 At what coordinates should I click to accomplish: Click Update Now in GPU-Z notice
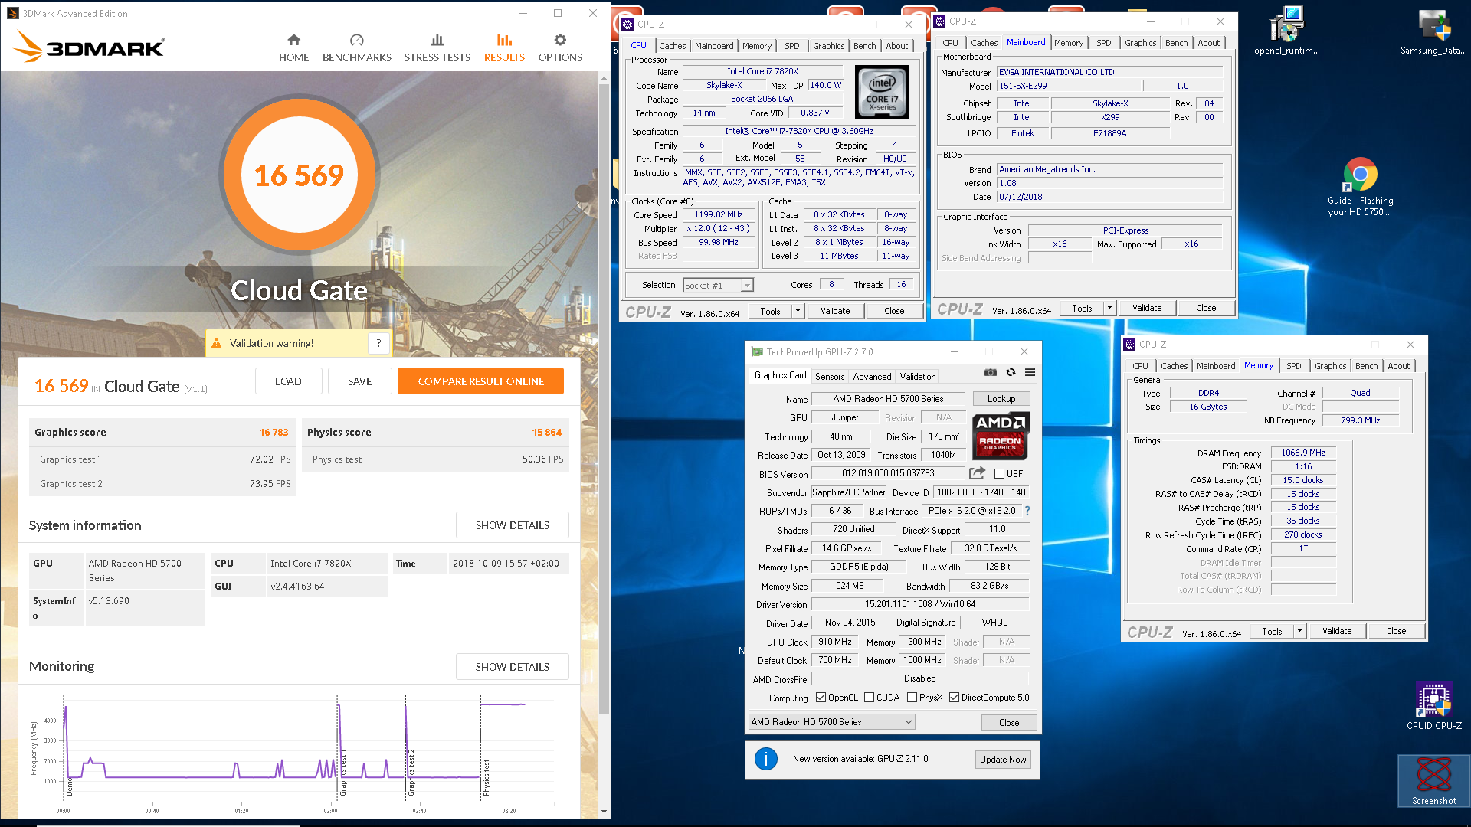coord(1003,760)
